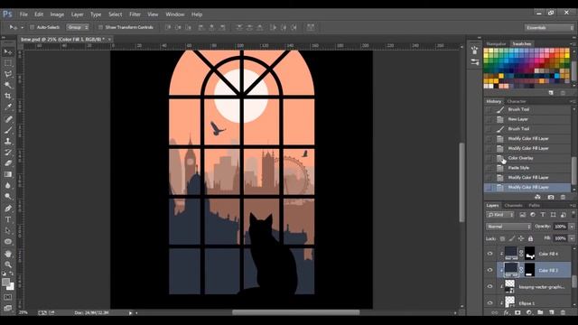Enable Show Transform Controls checkbox
Screen dimensions: 578x325
100,27
